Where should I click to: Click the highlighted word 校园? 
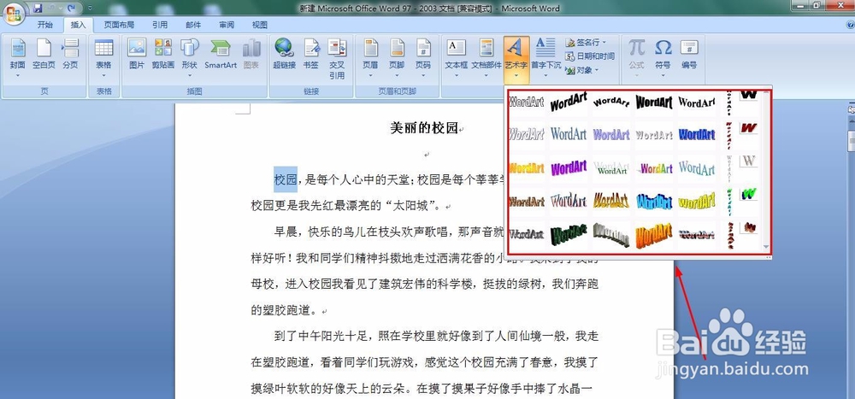click(x=286, y=179)
